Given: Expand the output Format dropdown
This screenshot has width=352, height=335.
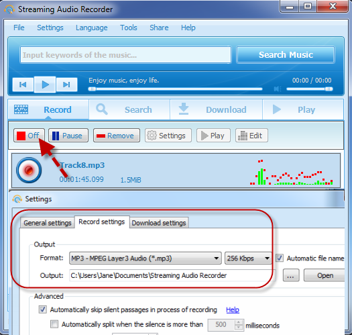Looking at the screenshot, I should (145, 258).
